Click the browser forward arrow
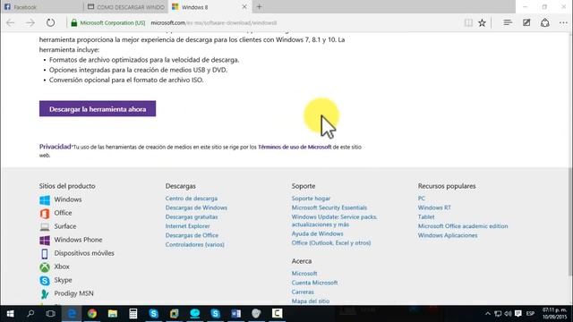Image resolution: width=573 pixels, height=322 pixels. tap(30, 22)
